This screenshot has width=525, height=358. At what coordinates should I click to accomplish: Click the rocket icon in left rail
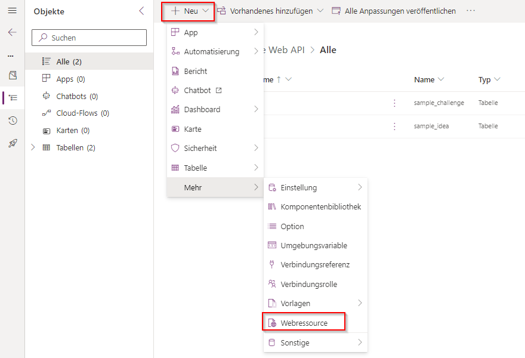pyautogui.click(x=12, y=143)
